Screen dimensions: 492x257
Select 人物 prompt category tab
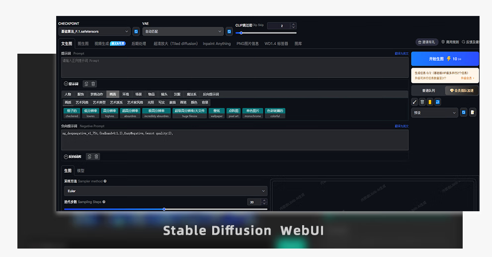[68, 94]
